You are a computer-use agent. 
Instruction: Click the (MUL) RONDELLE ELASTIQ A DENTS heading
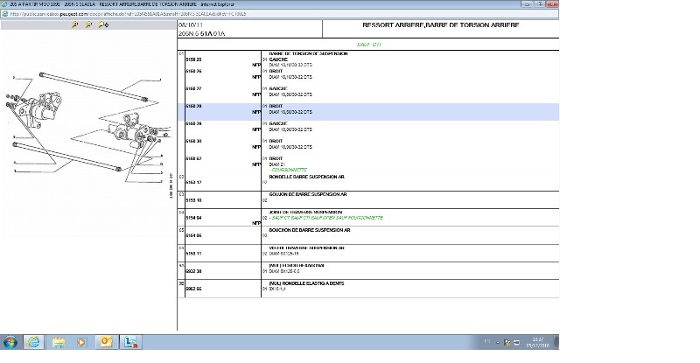click(306, 283)
